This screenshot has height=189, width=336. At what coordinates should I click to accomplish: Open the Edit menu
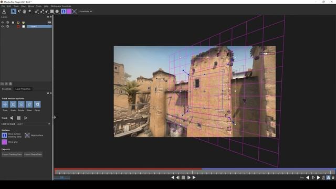point(9,6)
